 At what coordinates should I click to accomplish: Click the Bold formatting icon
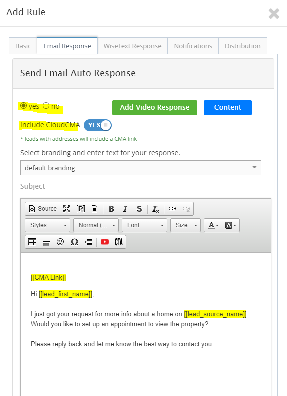pos(111,209)
